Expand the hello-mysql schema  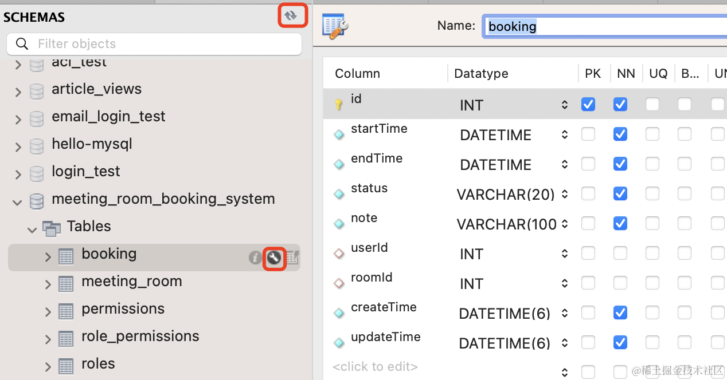18,147
